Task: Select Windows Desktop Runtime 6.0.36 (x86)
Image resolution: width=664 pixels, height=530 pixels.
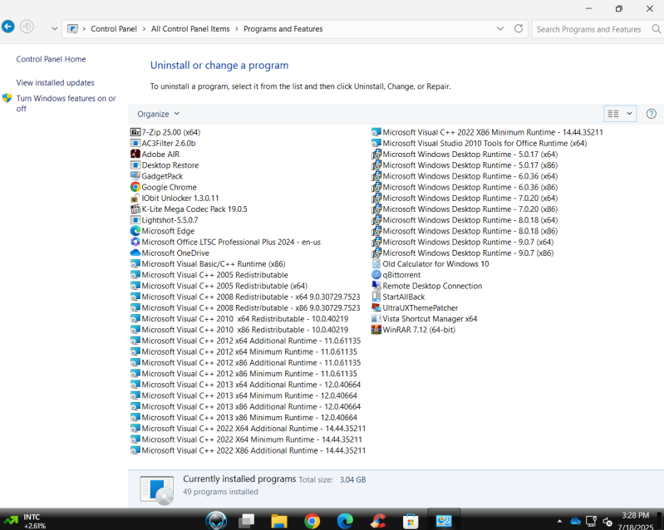Action: (x=465, y=187)
